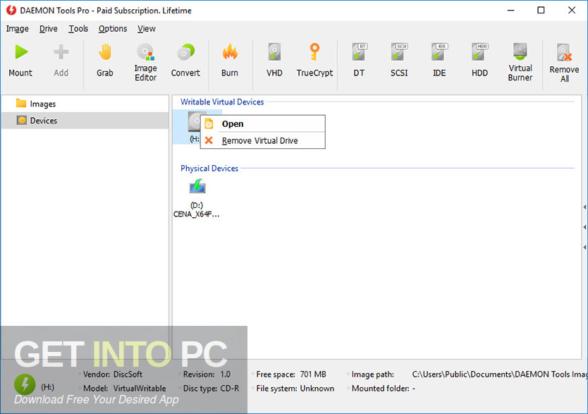Add an IDE virtual drive

[439, 51]
